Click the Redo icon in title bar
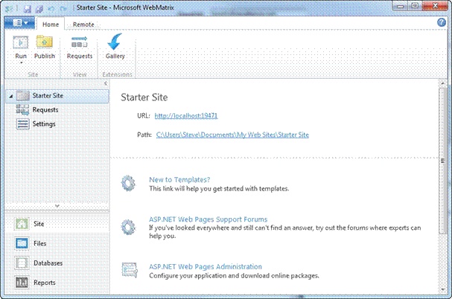452x299 pixels. (63, 9)
